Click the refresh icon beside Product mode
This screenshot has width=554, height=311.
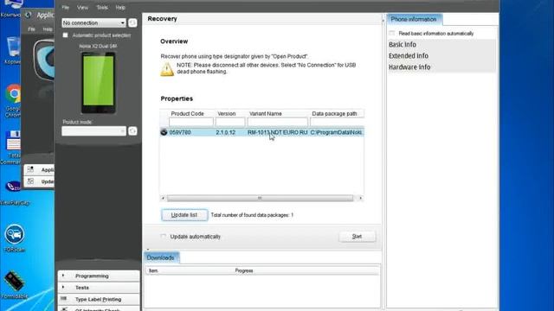132,131
